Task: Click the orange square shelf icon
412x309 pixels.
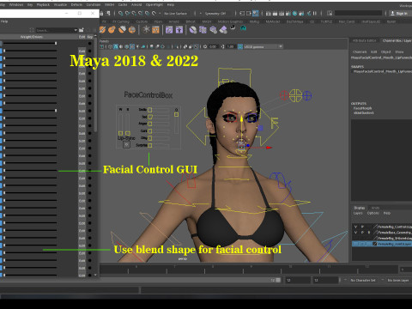Action: click(155, 29)
